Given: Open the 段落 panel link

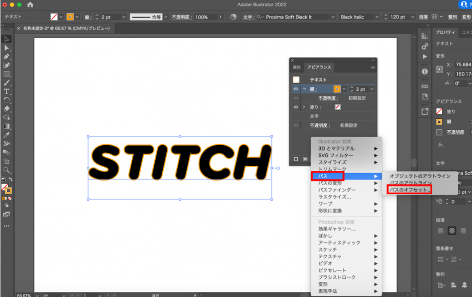Looking at the screenshot, I should 423,17.
